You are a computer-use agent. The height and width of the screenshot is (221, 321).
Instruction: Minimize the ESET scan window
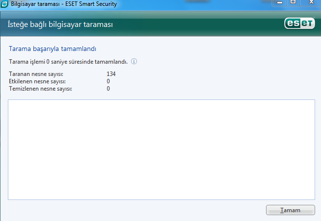pos(280,2)
